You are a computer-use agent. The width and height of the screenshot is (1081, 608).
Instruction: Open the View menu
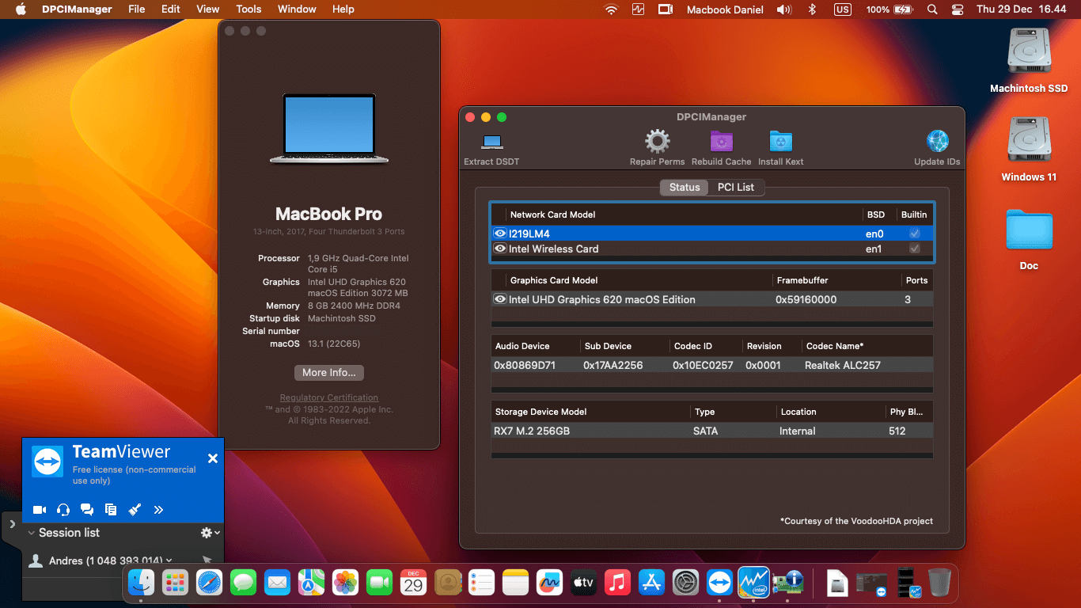[x=208, y=9]
